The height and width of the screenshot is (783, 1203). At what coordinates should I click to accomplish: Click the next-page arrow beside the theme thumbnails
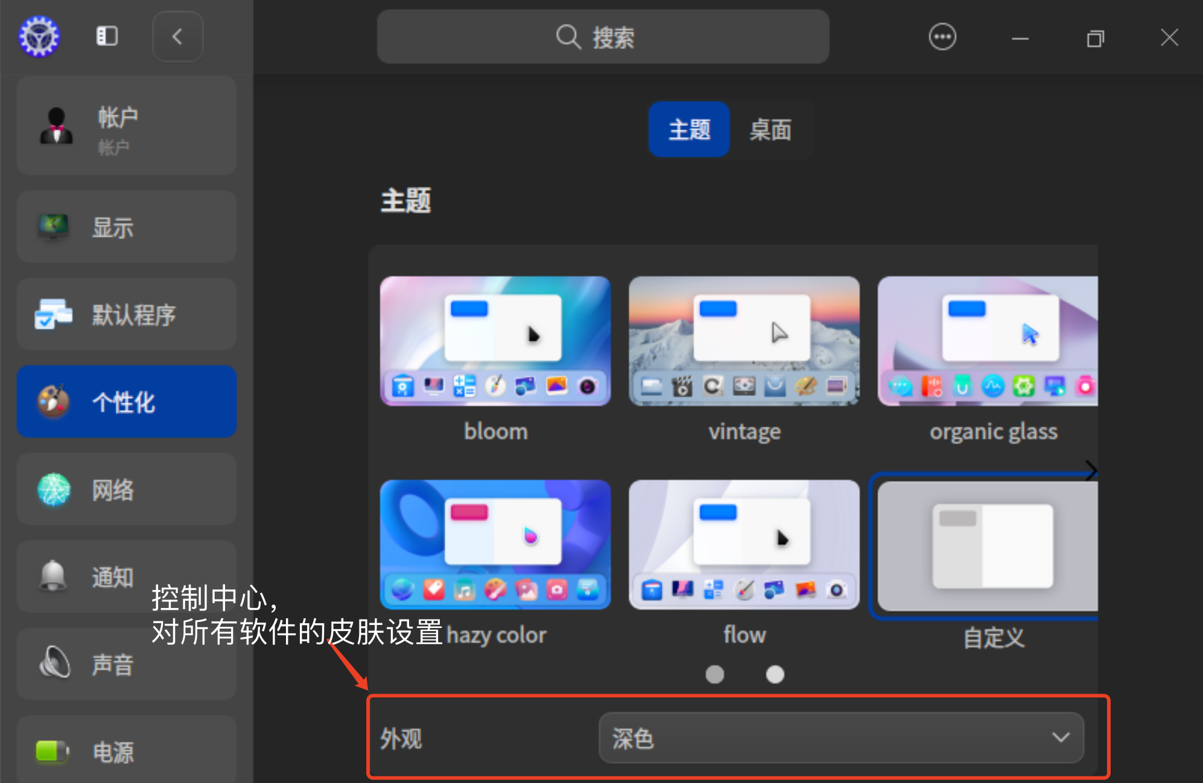point(1090,470)
